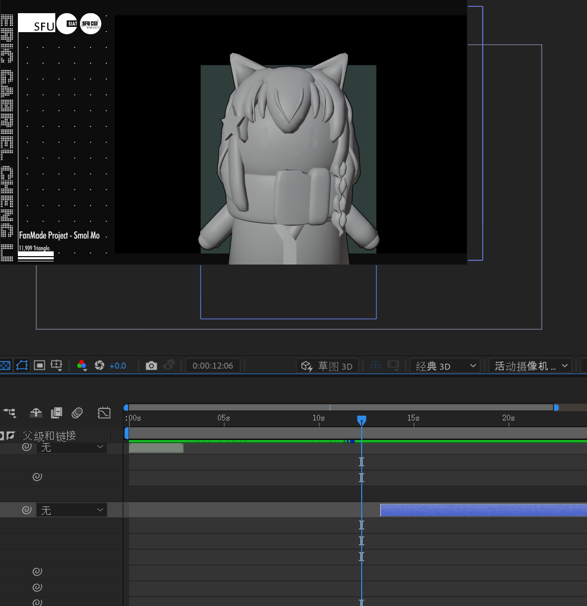Open the 经典 3D renderer dropdown

[444, 366]
